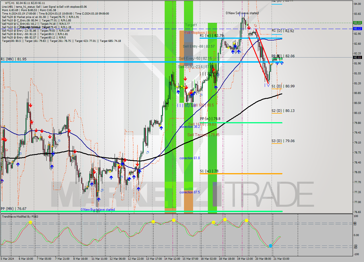Click the 'PP (MN) | 76.67' level label
This screenshot has width=364, height=262.
click(x=14, y=209)
